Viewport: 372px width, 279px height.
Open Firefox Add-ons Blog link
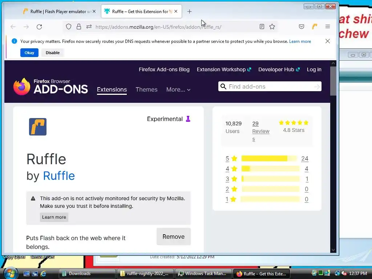[164, 69]
